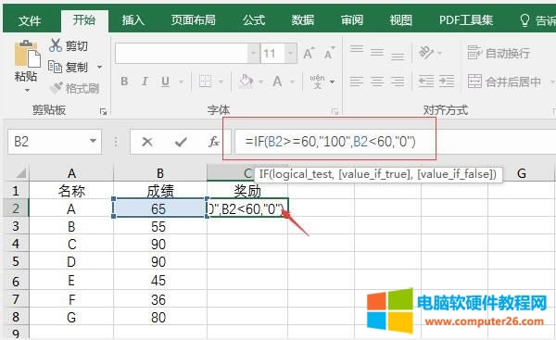Open Insert Function via the fx icon
This screenshot has width=556, height=340.
(213, 142)
